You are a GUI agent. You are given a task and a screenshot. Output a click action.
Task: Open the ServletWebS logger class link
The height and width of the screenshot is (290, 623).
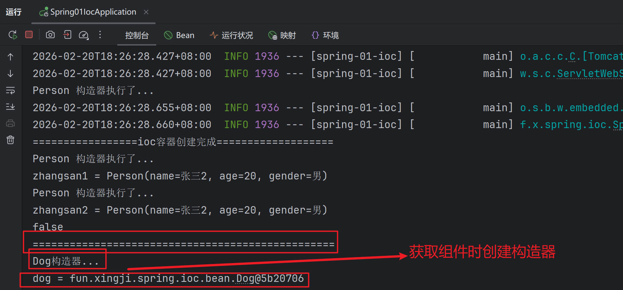589,74
